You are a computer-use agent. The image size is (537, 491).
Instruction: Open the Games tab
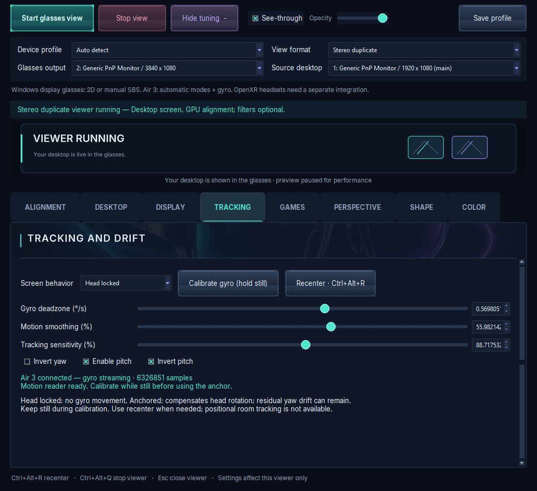pyautogui.click(x=292, y=207)
